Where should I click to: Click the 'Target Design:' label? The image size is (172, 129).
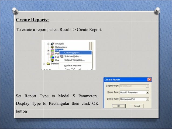click(112, 86)
